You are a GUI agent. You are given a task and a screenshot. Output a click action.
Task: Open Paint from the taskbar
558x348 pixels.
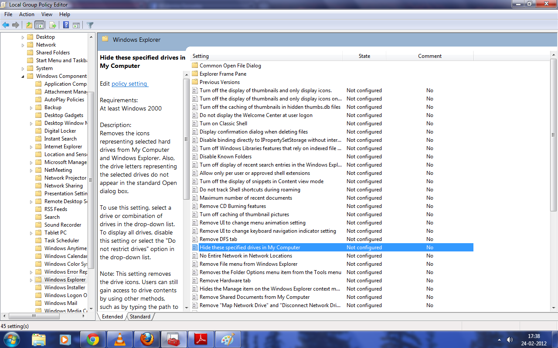[228, 339]
